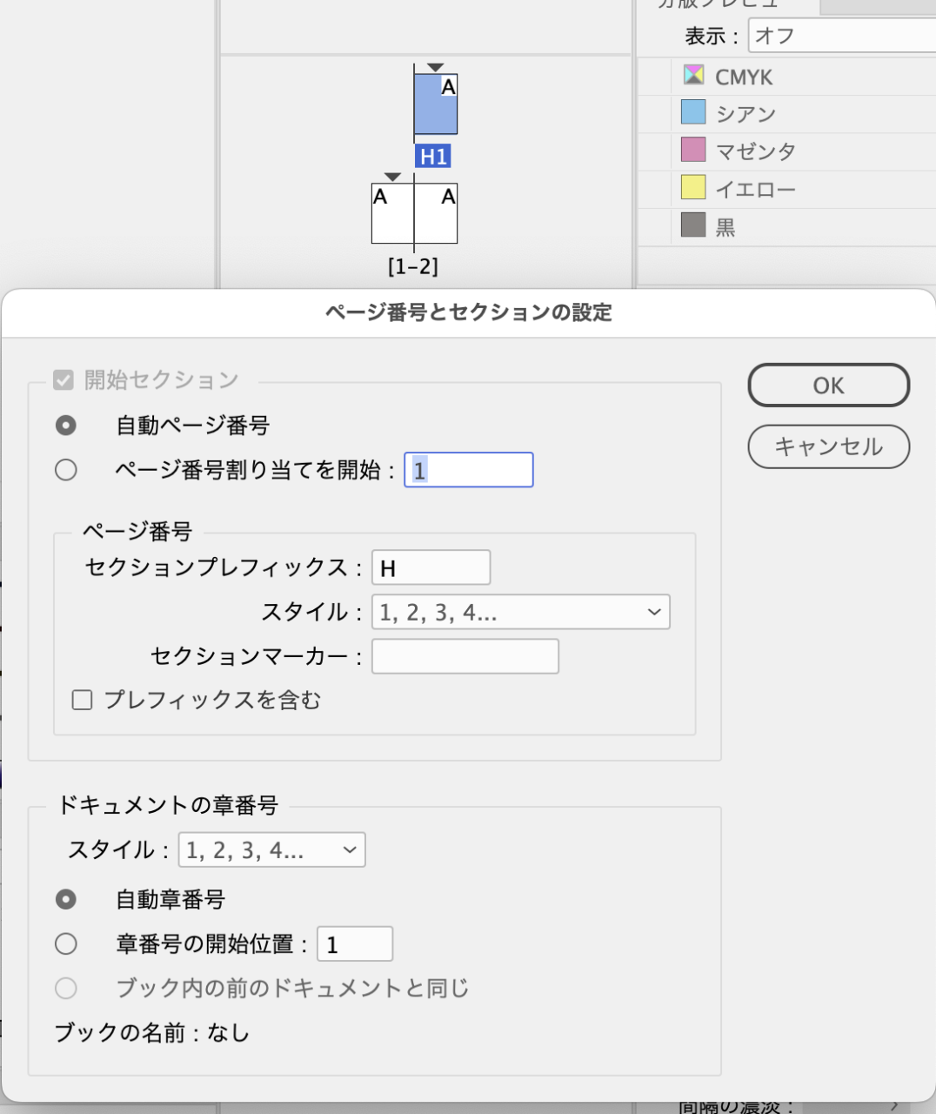Screen dimensions: 936x1114
Task: Select the H1 page thumbnail
Action: click(x=436, y=104)
